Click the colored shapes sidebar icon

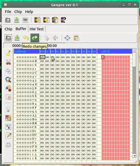[8, 88]
